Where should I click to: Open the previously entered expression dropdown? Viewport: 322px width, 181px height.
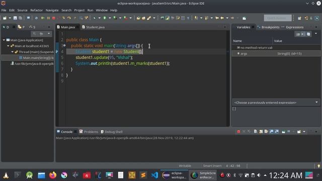coord(316,102)
